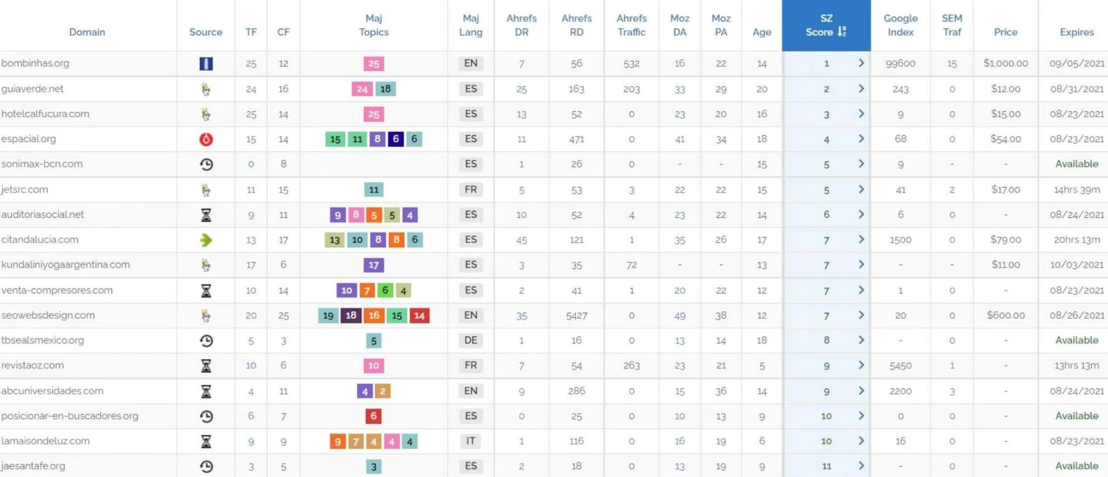Open the kundaliniyogaargentina.com domain link
Image resolution: width=1108 pixels, height=477 pixels.
coord(65,265)
